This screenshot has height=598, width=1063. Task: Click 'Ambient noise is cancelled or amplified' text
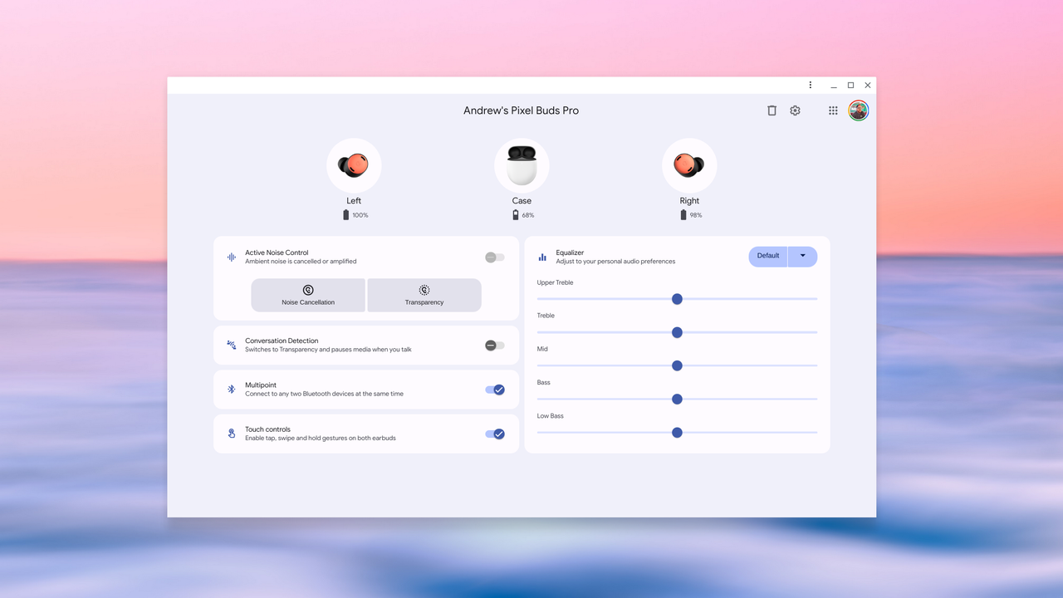tap(301, 262)
